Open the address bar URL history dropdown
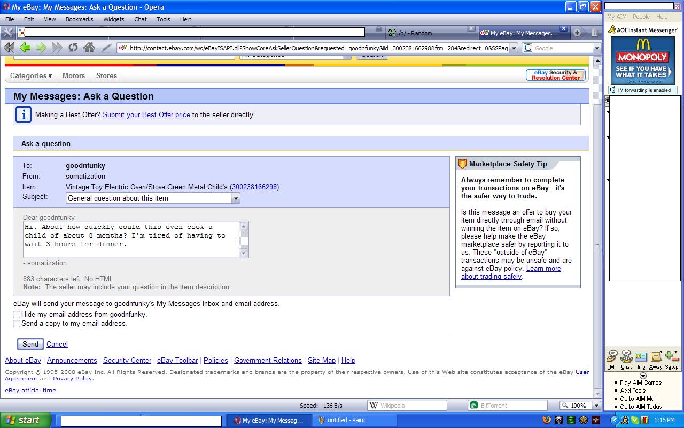 pyautogui.click(x=514, y=48)
